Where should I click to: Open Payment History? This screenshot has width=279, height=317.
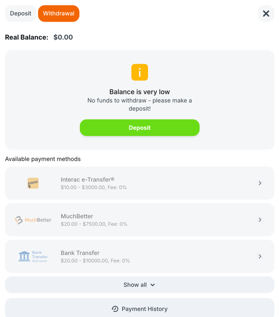[144, 309]
